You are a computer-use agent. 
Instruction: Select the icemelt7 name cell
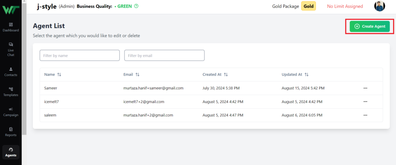point(51,102)
